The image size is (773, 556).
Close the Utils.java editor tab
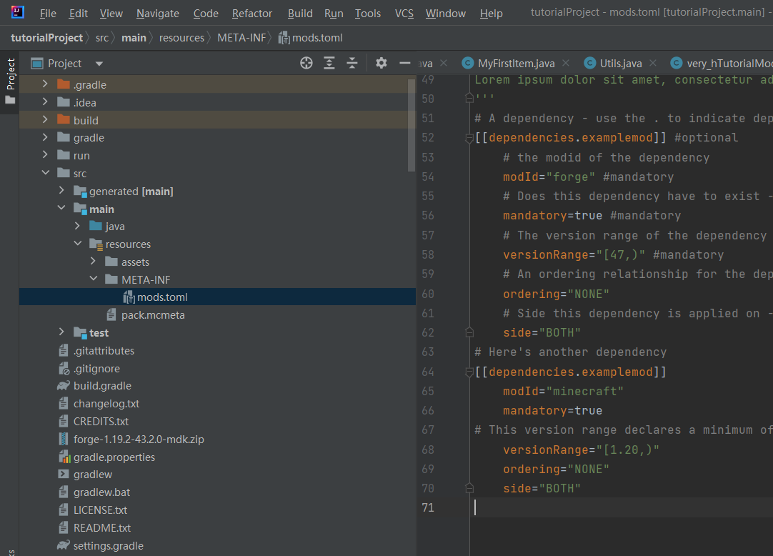653,63
